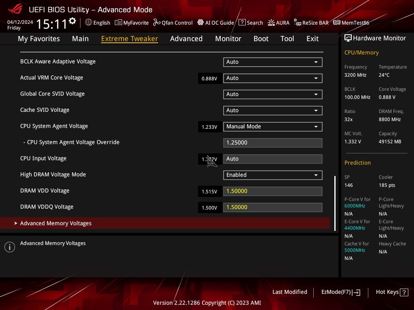414x310 pixels.
Task: Click the 1.233V System Agent readout
Action: (x=209, y=127)
